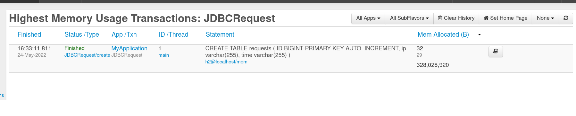576x116 pixels.
Task: Open the All Apps dropdown
Action: coord(368,18)
